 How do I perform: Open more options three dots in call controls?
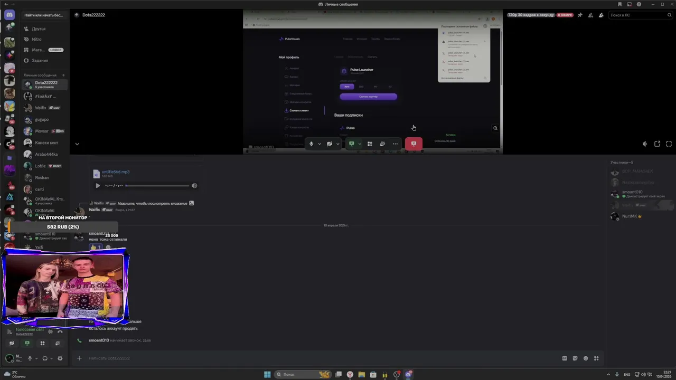pyautogui.click(x=395, y=144)
